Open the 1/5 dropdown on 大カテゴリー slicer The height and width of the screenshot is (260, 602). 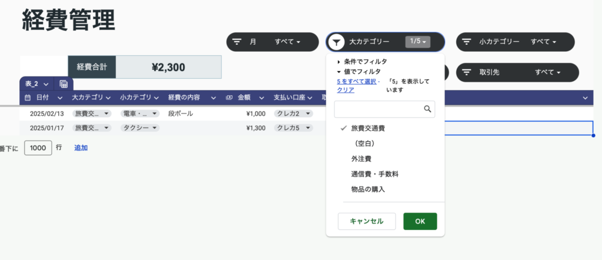(x=418, y=42)
